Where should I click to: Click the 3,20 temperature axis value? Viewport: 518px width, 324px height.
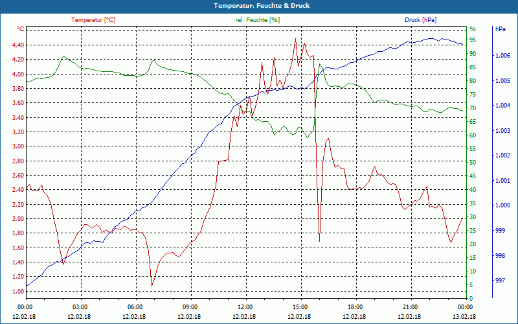coord(18,132)
